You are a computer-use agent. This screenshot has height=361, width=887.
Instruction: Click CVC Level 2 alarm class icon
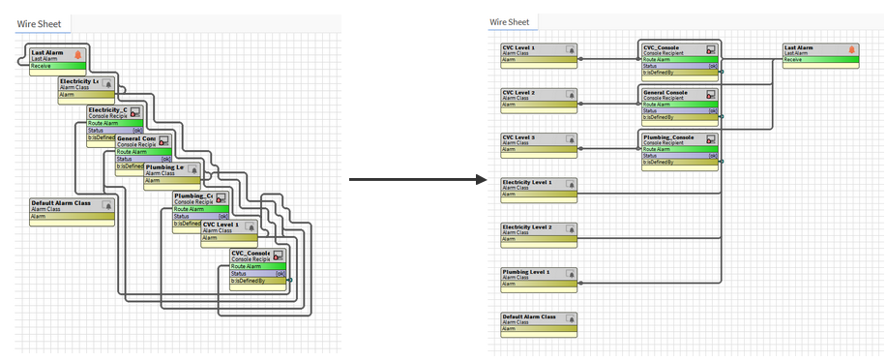(571, 95)
